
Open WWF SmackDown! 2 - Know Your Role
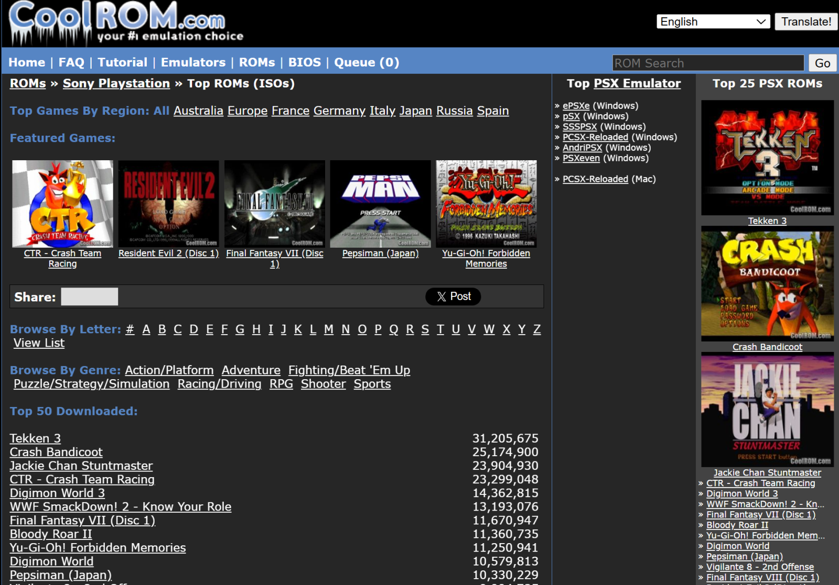pyautogui.click(x=121, y=506)
